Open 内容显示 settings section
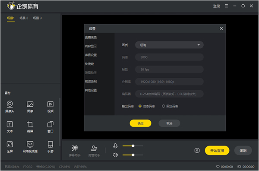Screen dimensions: 259x171 [91, 46]
